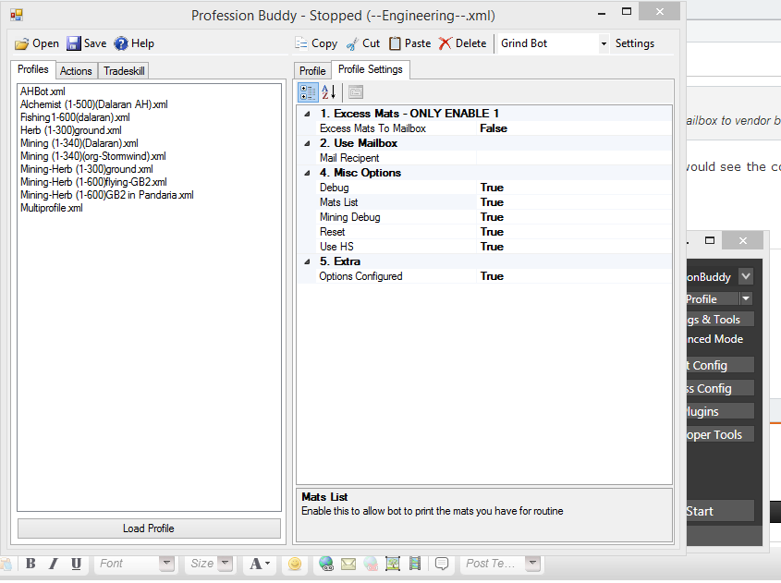Image resolution: width=781 pixels, height=583 pixels.
Task: Insert an image with the picture icon
Action: click(393, 563)
